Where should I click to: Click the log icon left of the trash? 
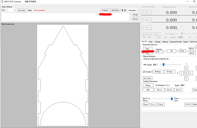pyautogui.click(x=122, y=10)
